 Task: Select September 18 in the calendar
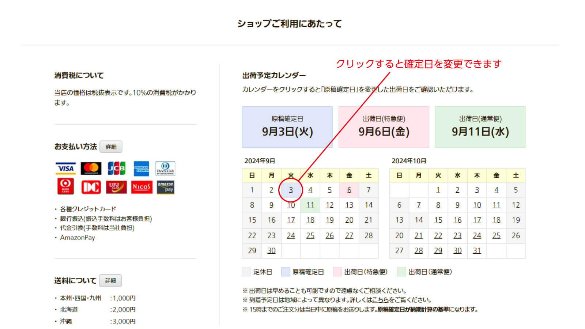[310, 220]
